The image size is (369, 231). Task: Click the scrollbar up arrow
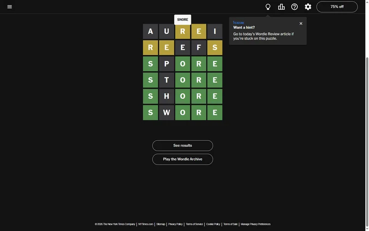tap(367, 2)
